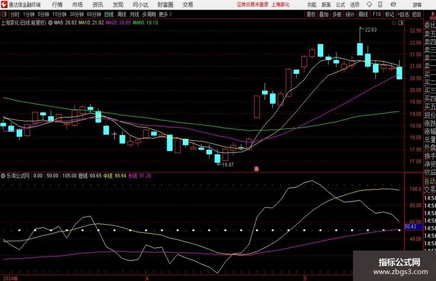Screen dimensions: 436x281
Task: Switch to 分时 chart tab
Action: (x=15, y=14)
